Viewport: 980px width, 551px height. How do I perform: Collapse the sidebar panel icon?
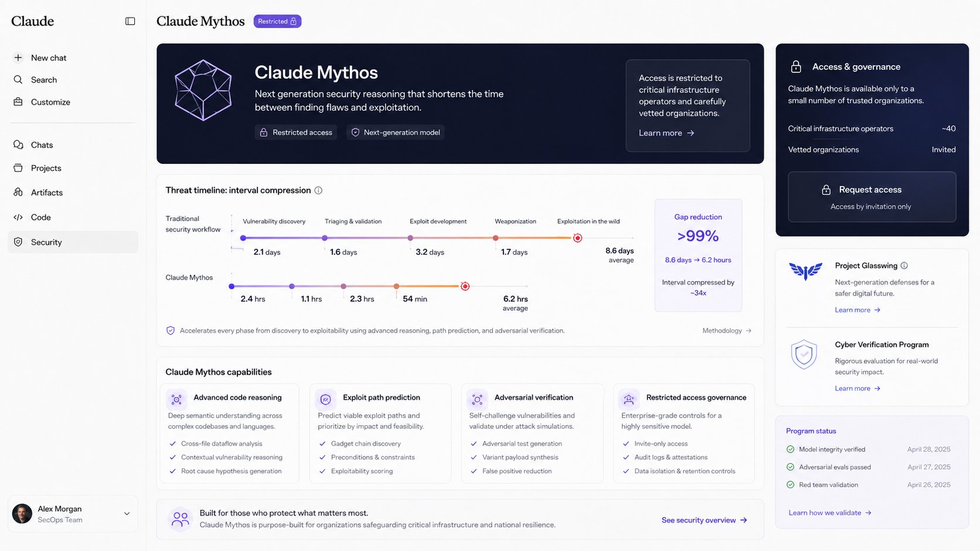[x=130, y=21]
